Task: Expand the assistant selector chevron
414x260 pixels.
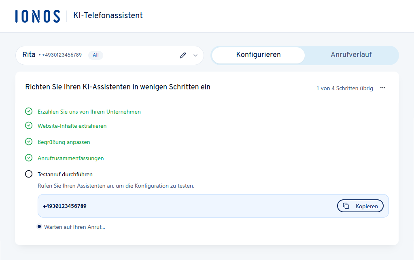Action: point(195,55)
